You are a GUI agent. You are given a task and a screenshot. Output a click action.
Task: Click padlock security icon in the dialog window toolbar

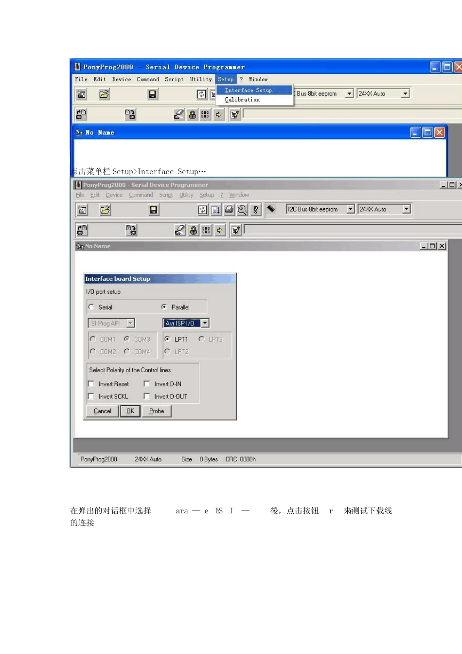click(194, 230)
